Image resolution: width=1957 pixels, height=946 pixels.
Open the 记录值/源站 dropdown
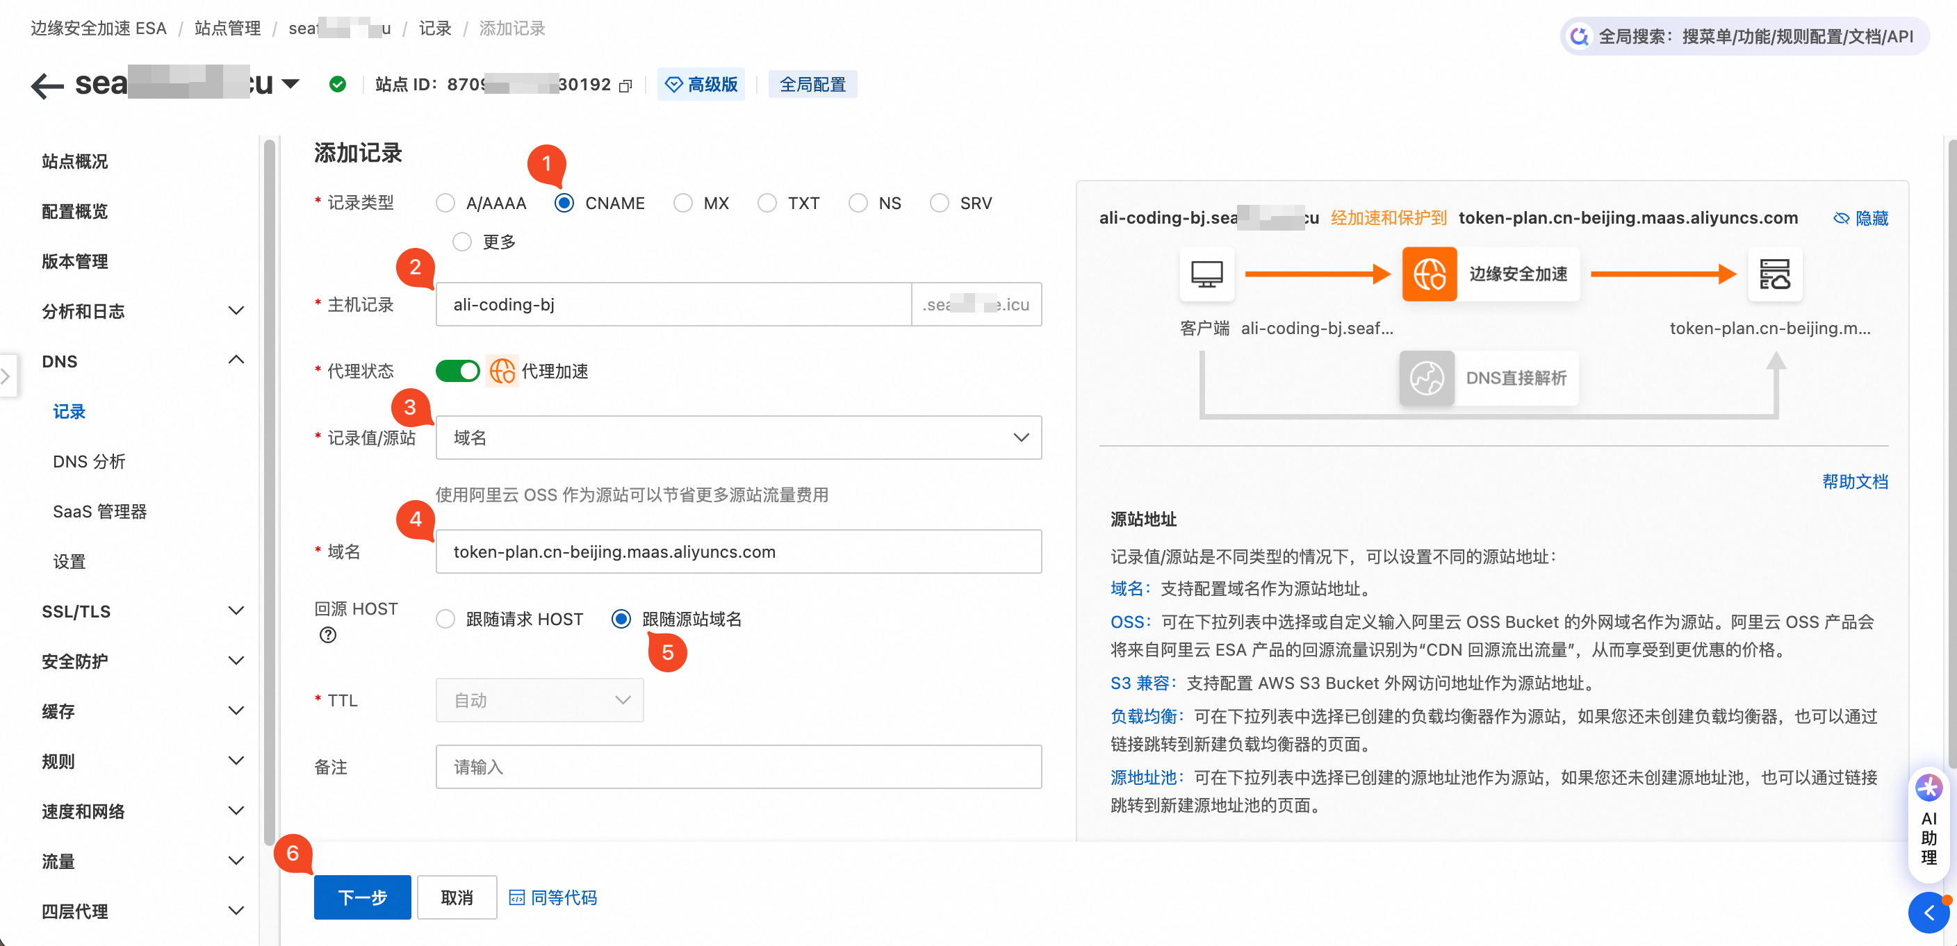[x=739, y=438]
